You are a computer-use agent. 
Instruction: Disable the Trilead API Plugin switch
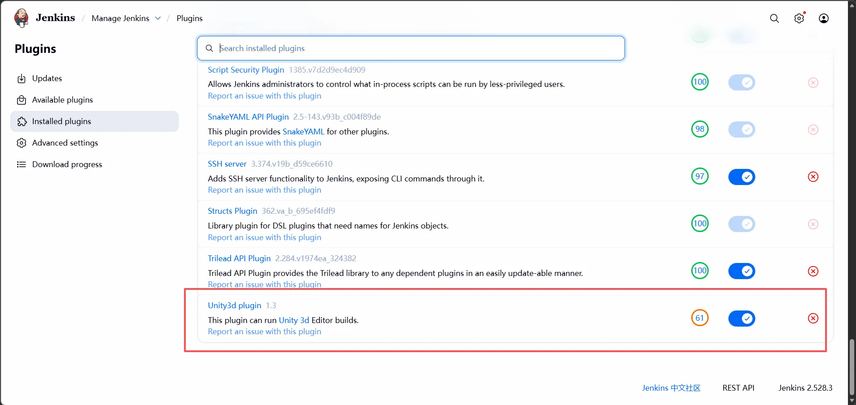tap(741, 271)
